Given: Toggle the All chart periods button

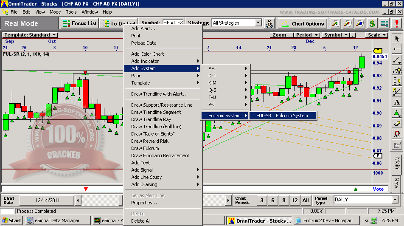Looking at the screenshot, I should (x=306, y=201).
